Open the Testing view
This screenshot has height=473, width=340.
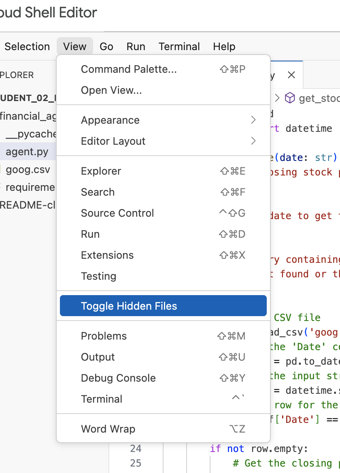click(x=98, y=276)
